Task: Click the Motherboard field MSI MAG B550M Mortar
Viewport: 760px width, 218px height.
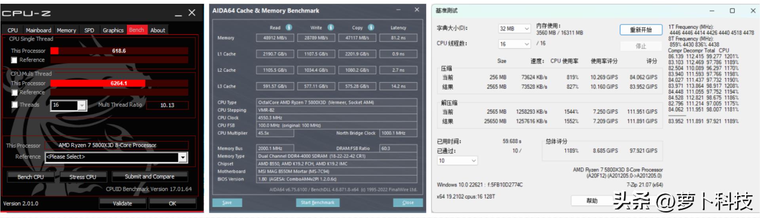Action: 337,172
